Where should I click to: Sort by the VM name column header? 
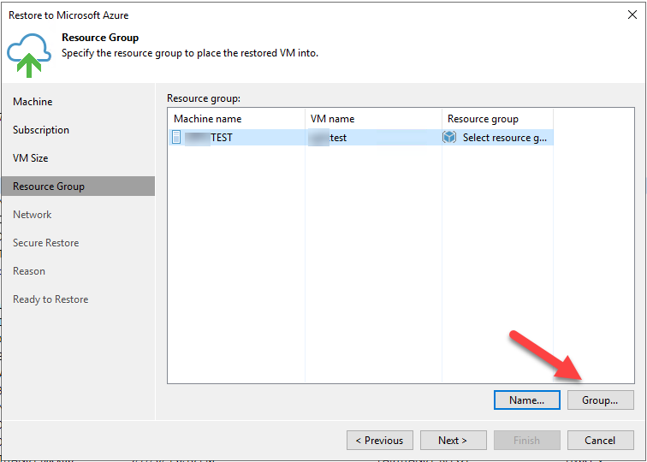tap(373, 119)
